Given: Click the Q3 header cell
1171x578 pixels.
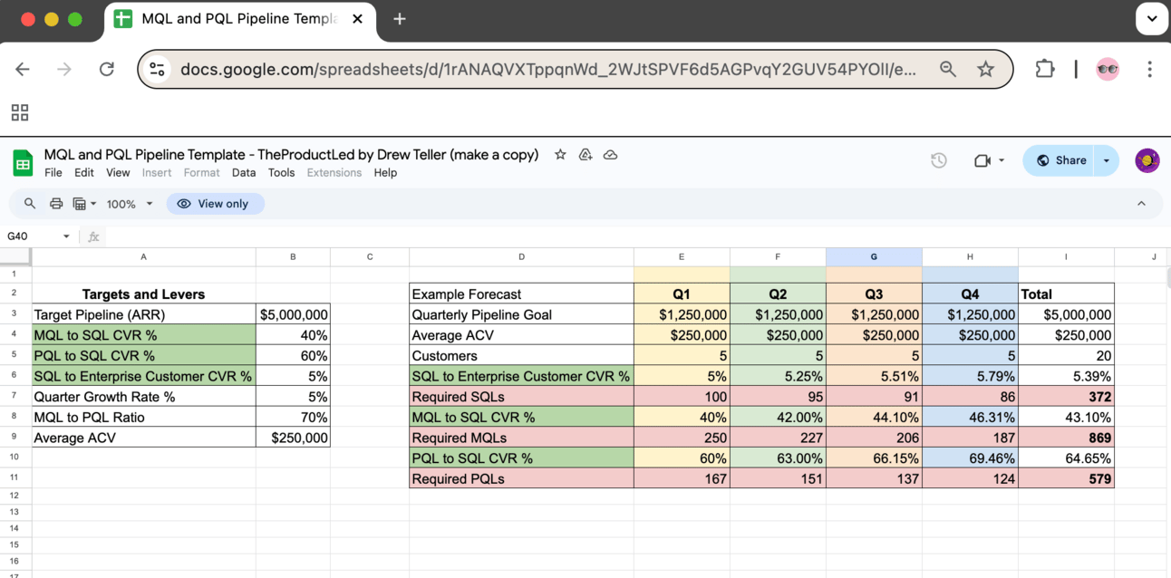Looking at the screenshot, I should [874, 294].
